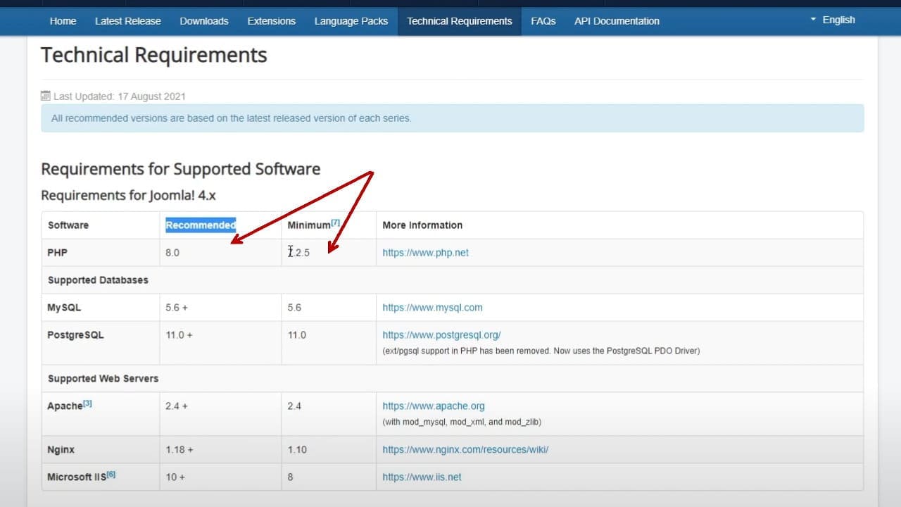Click Apache minimum value 2.4
Screen dimensions: 901x507
tap(294, 406)
